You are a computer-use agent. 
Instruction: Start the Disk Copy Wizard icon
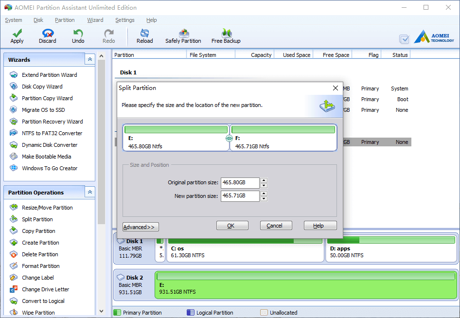(14, 86)
